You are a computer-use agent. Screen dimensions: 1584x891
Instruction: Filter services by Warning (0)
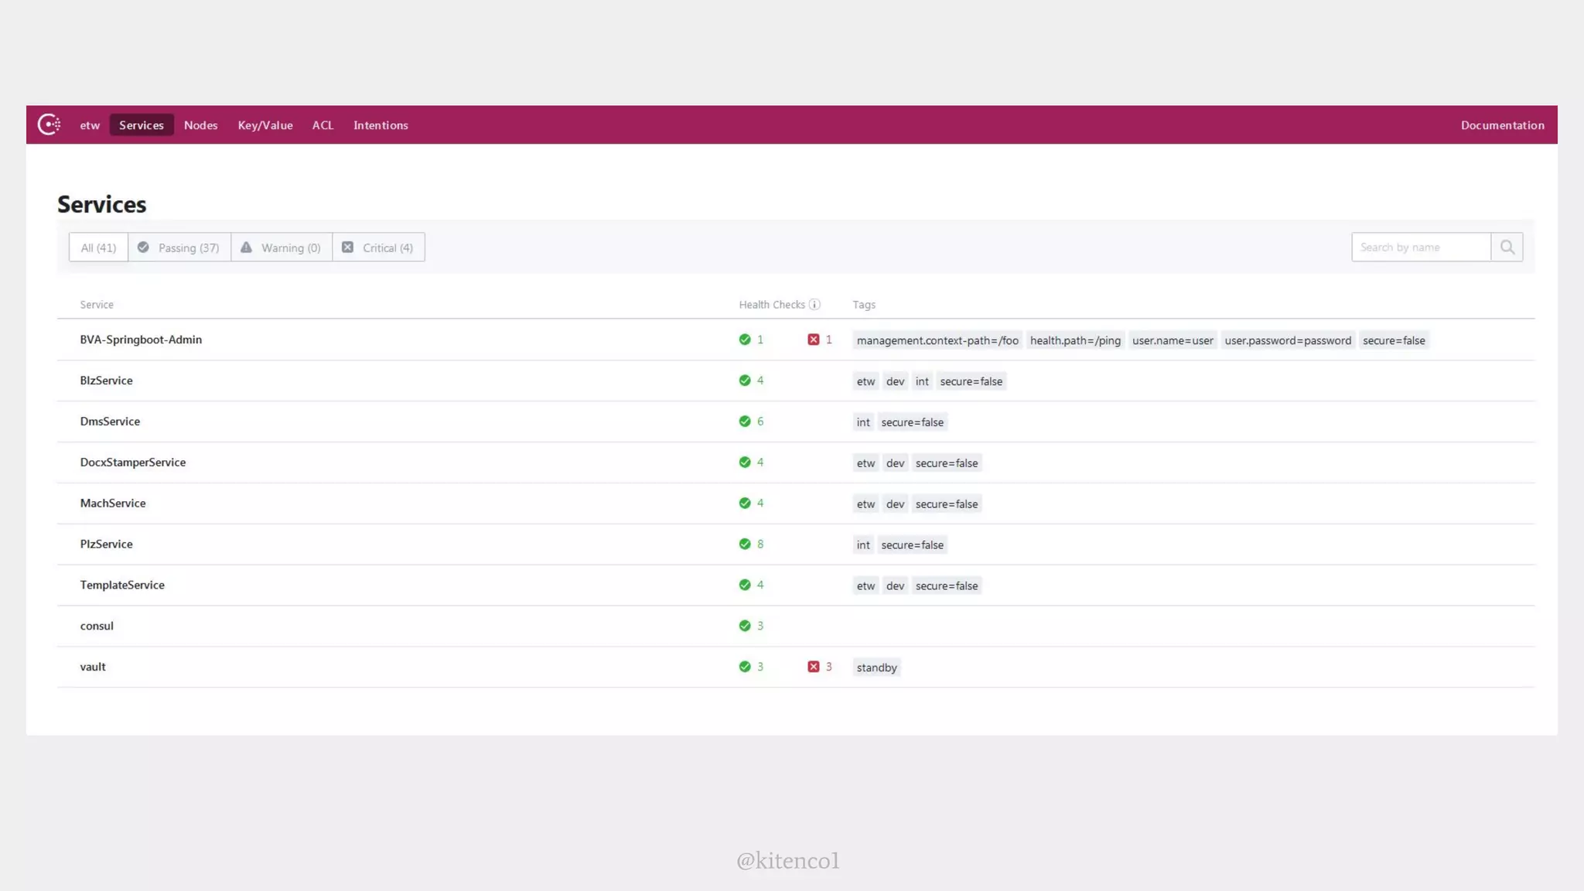(x=282, y=247)
